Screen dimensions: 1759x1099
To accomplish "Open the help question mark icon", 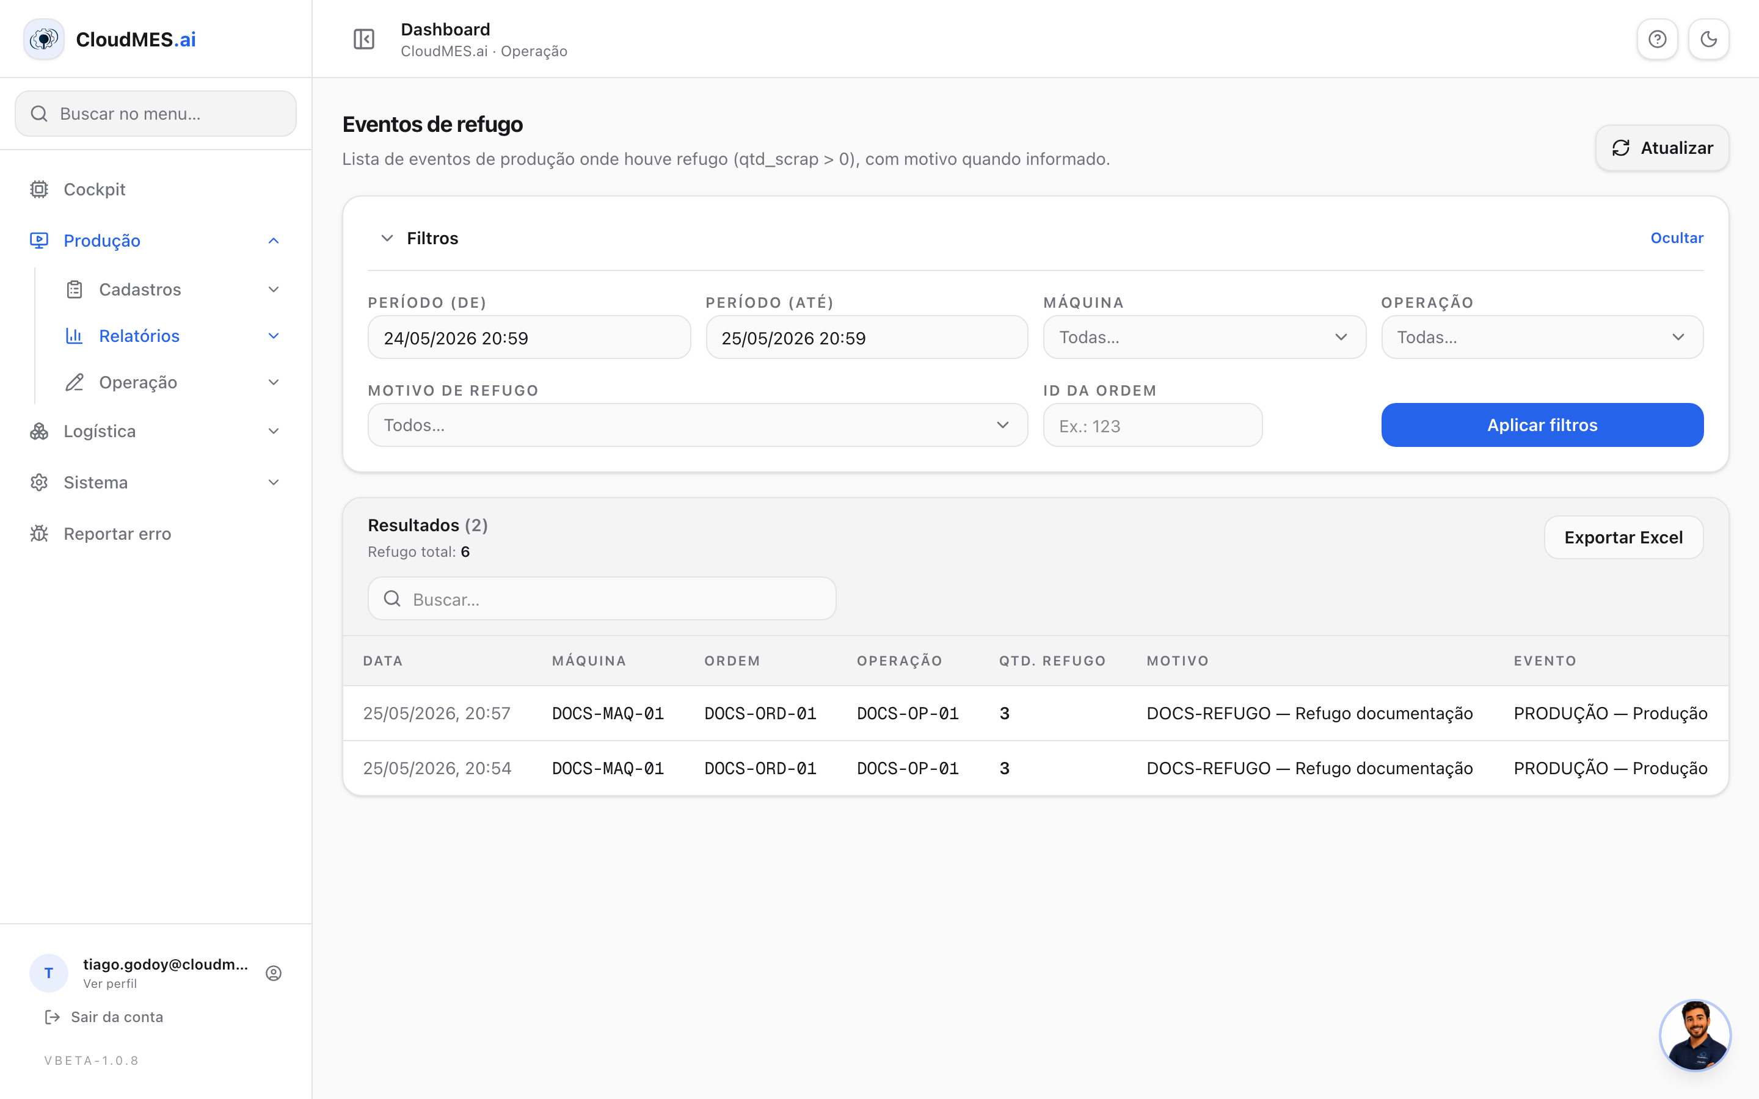I will [x=1657, y=39].
